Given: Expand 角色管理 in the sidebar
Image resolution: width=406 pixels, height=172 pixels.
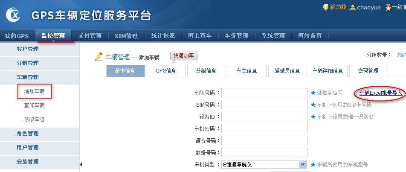Looking at the screenshot, I should [27, 134].
